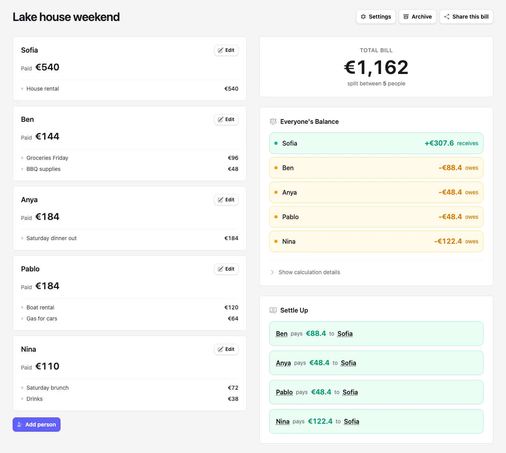Click the green dot next to Sofia's balance
This screenshot has width=506, height=453.
(276, 143)
